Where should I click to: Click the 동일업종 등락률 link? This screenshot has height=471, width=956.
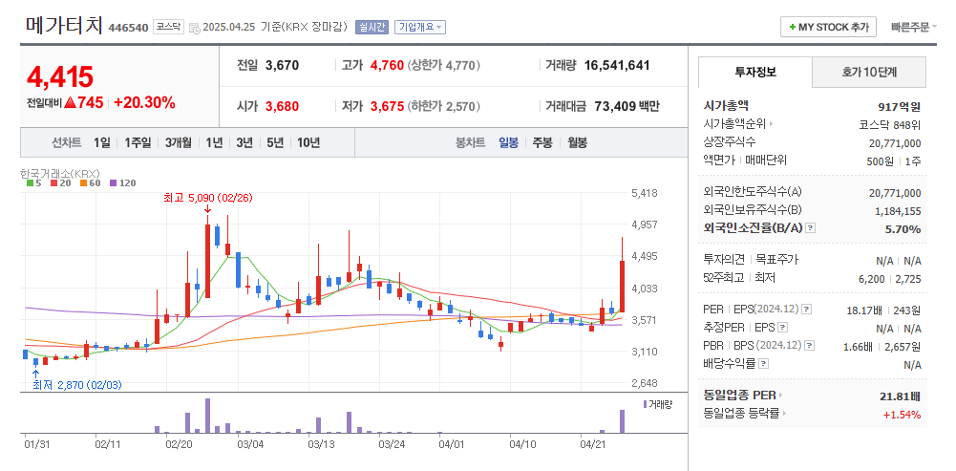[x=741, y=414]
